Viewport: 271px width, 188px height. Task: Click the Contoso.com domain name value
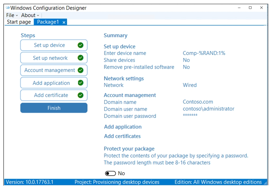(198, 102)
